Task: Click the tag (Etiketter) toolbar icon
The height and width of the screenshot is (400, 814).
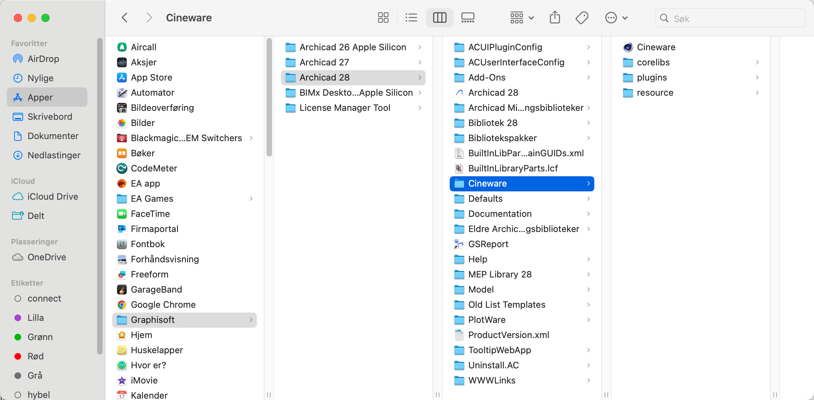Action: 582,18
